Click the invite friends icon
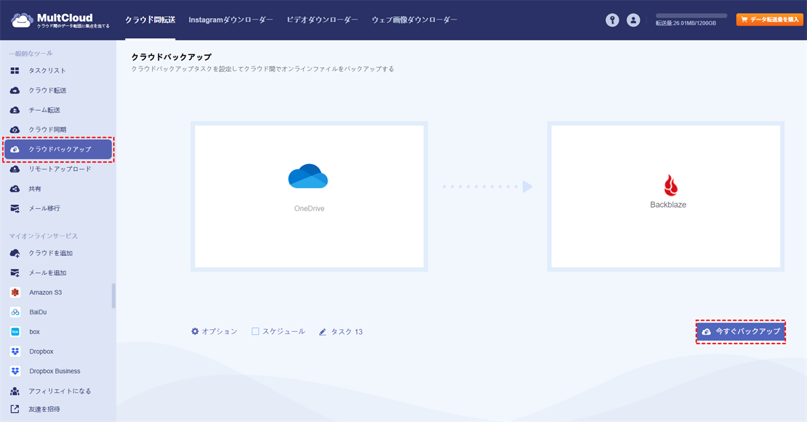Viewport: 807px width, 422px height. click(x=15, y=409)
